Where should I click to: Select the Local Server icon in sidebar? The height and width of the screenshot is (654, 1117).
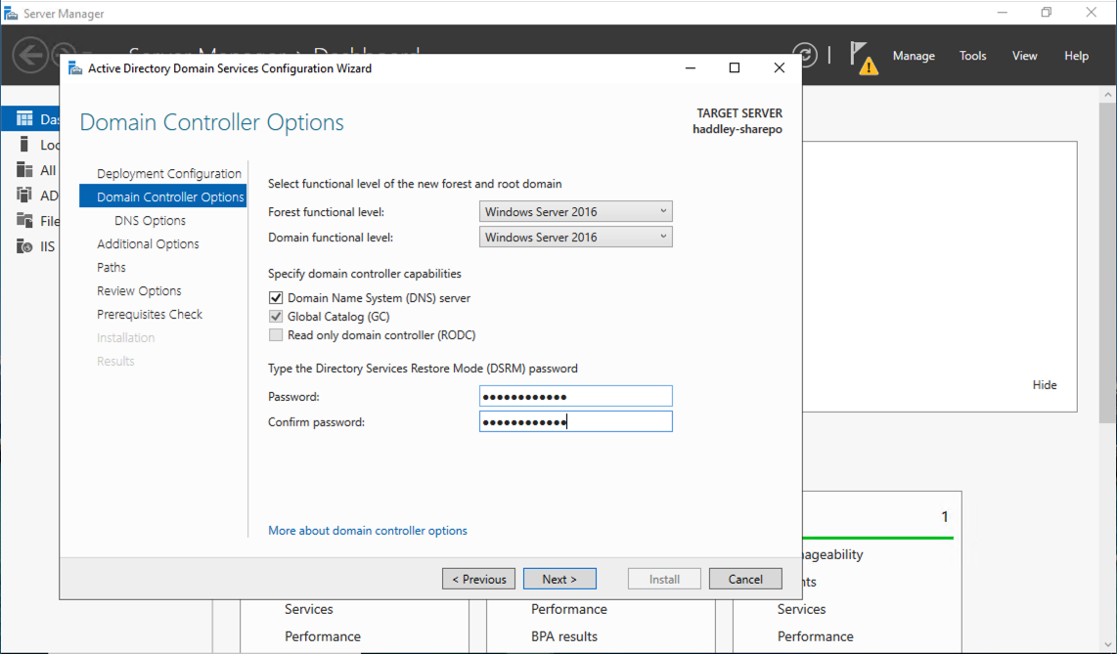point(24,145)
